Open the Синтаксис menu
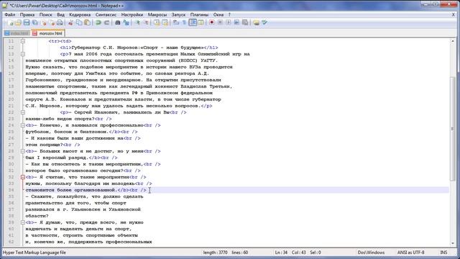This screenshot has width=460, height=259. tap(106, 14)
